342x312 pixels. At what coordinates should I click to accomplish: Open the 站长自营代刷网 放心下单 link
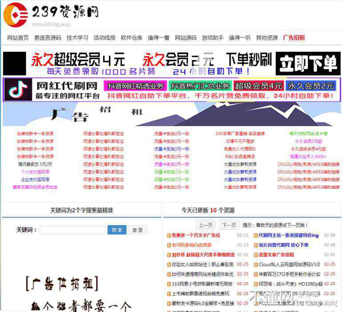283,245
